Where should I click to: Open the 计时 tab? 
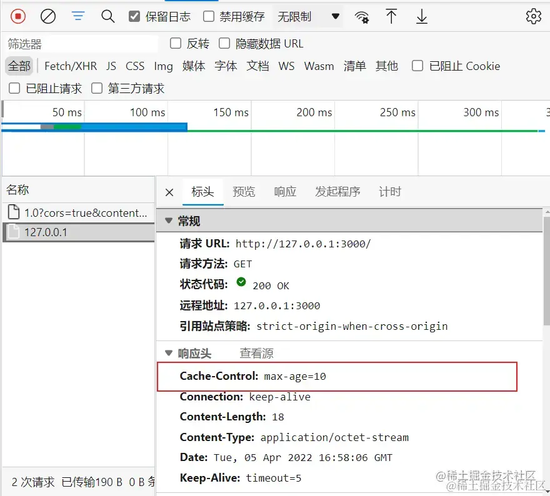[x=390, y=192]
